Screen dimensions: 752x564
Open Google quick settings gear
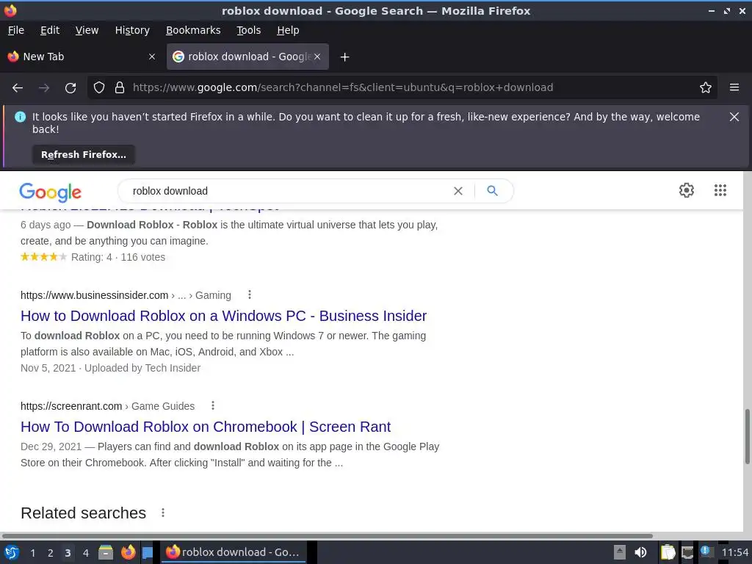point(687,190)
